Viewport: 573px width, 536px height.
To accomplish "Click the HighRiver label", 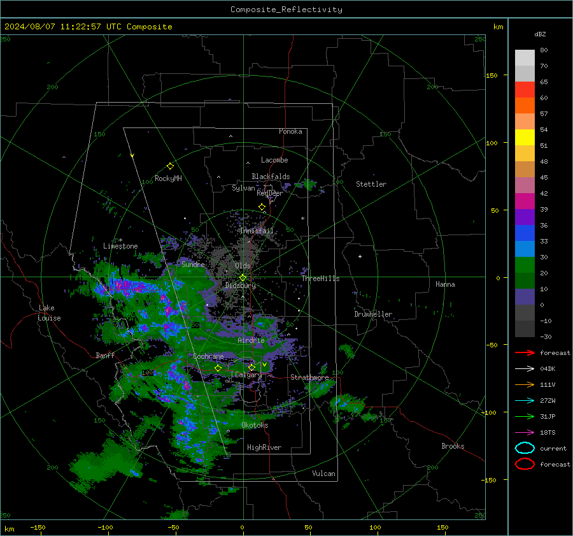I will coord(264,447).
